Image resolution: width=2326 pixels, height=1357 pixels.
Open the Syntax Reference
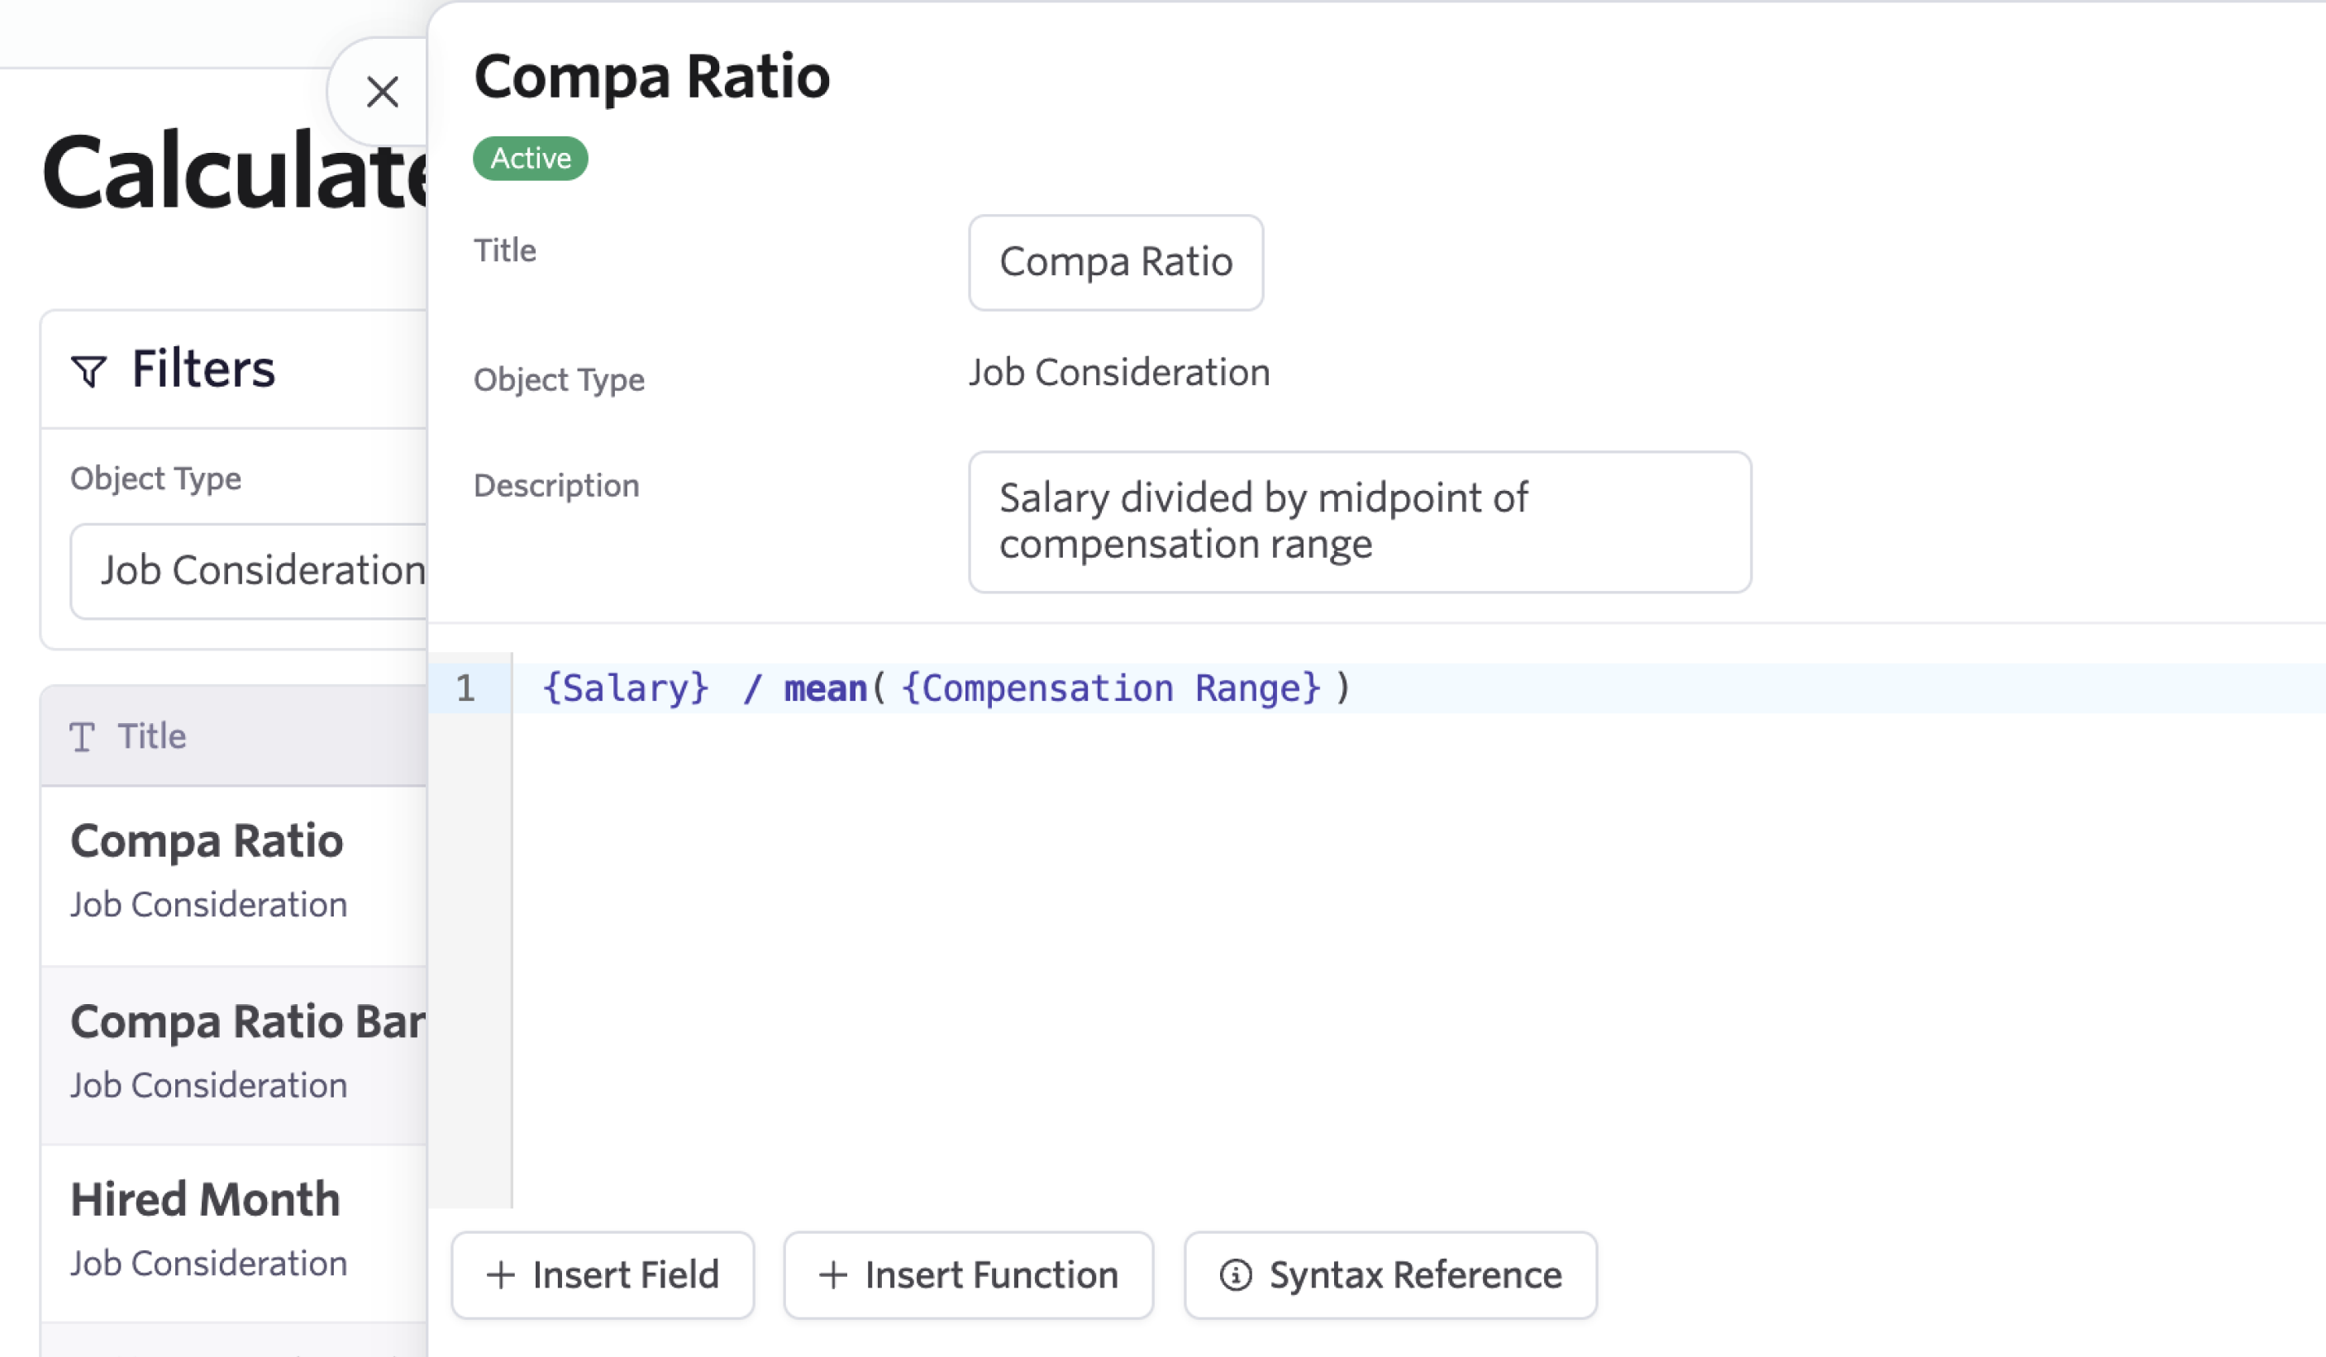(x=1390, y=1275)
